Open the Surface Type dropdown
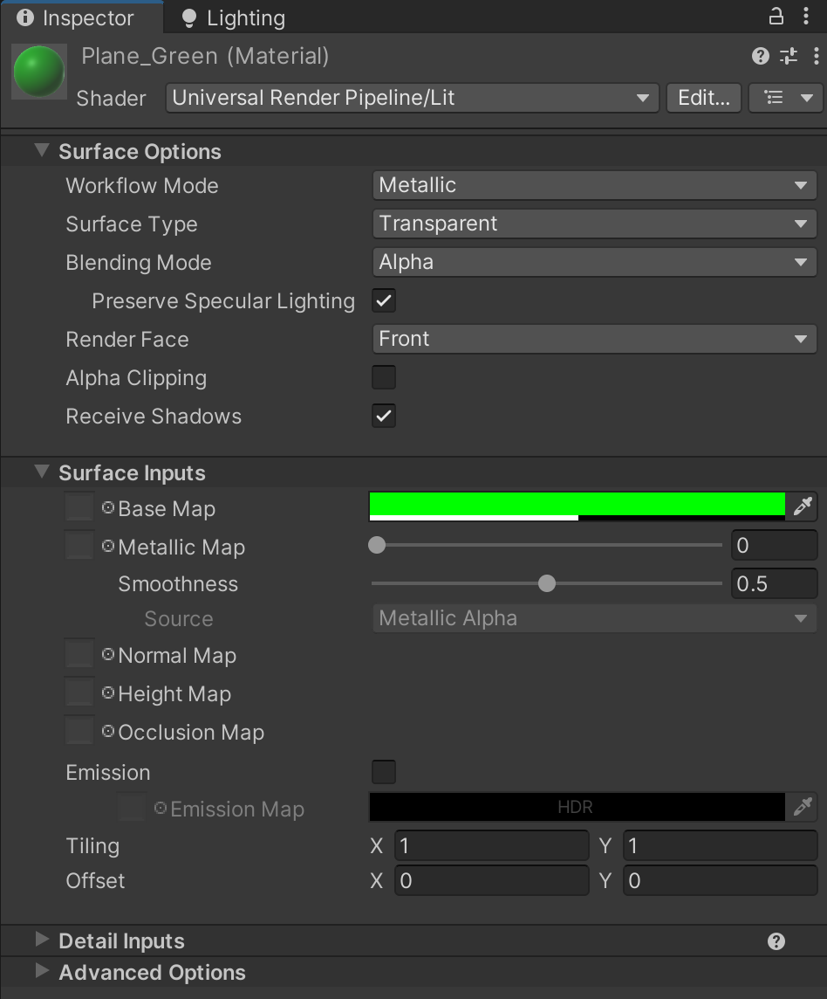Viewport: 827px width, 999px height. tap(594, 224)
